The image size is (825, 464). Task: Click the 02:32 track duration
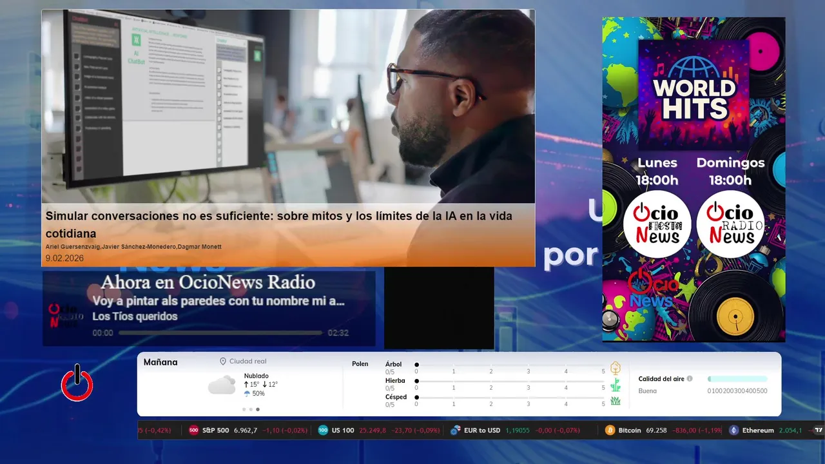pyautogui.click(x=338, y=333)
